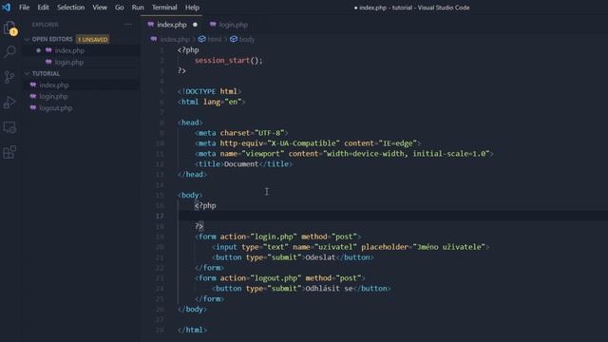The width and height of the screenshot is (608, 342).
Task: Click the body breadcrumb item
Action: (x=247, y=39)
